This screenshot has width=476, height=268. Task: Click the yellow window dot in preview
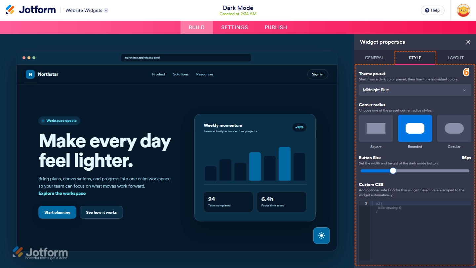(x=29, y=58)
